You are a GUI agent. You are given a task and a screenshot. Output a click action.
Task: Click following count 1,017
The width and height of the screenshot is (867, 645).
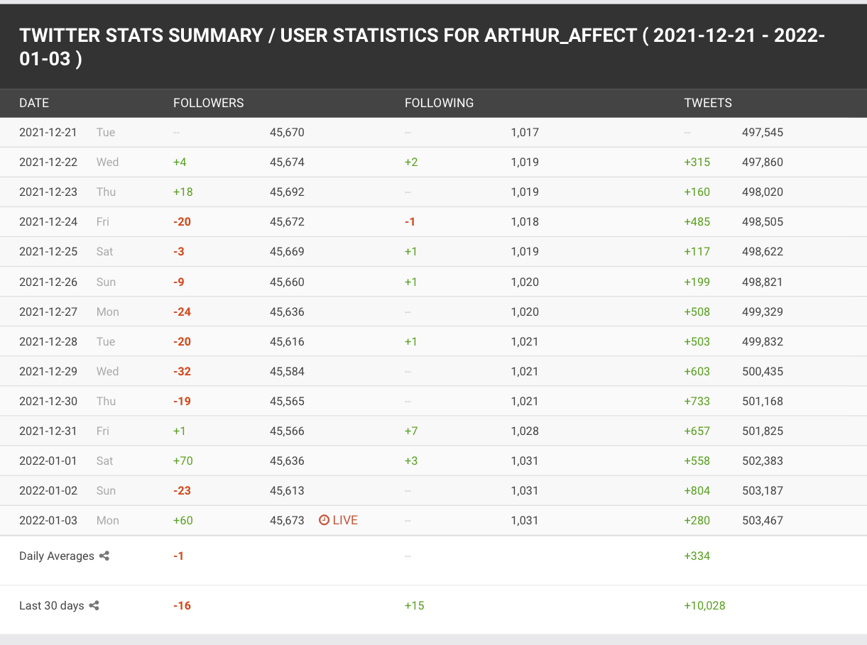click(525, 132)
